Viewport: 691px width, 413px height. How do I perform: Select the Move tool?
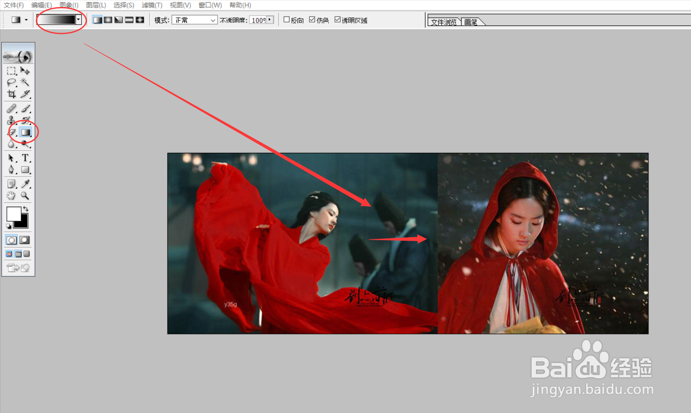pos(25,71)
